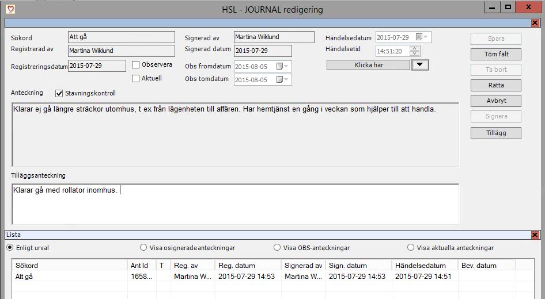The height and width of the screenshot is (299, 545).
Task: Focus the Registrerad av field
Action: 122,51
